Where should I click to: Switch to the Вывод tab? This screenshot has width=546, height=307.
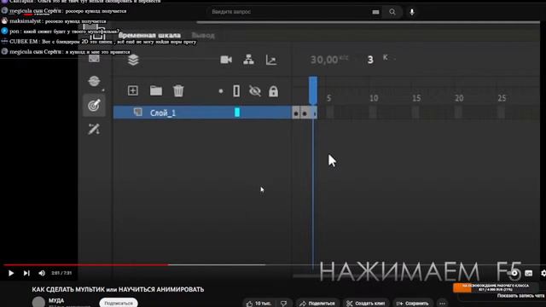(x=203, y=35)
